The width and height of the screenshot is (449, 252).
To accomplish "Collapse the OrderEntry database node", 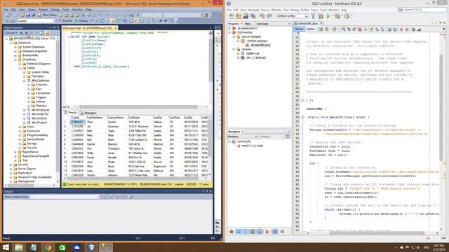I will click(15, 59).
